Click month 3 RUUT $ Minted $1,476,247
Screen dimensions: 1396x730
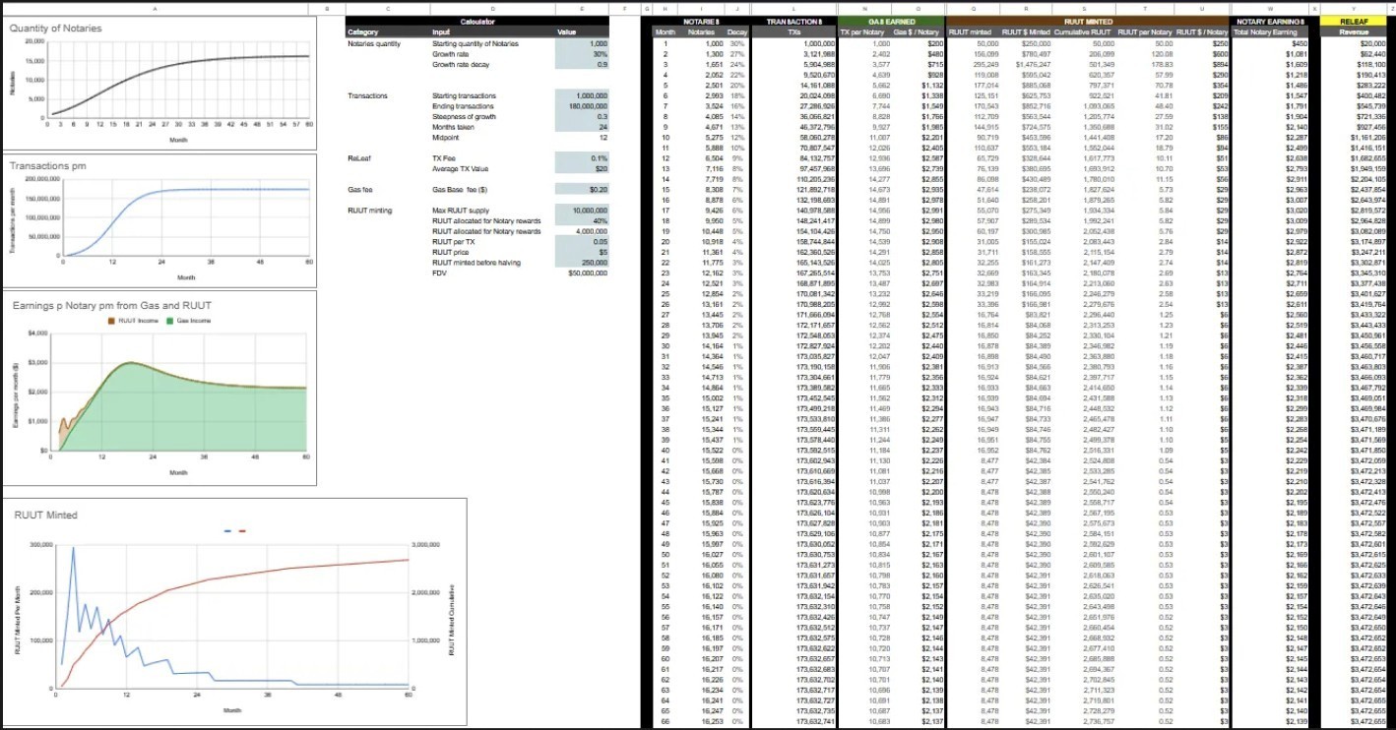pos(1032,64)
